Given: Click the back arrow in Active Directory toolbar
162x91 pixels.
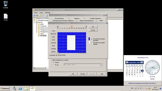Looking at the screenshot, I should pos(34,16).
